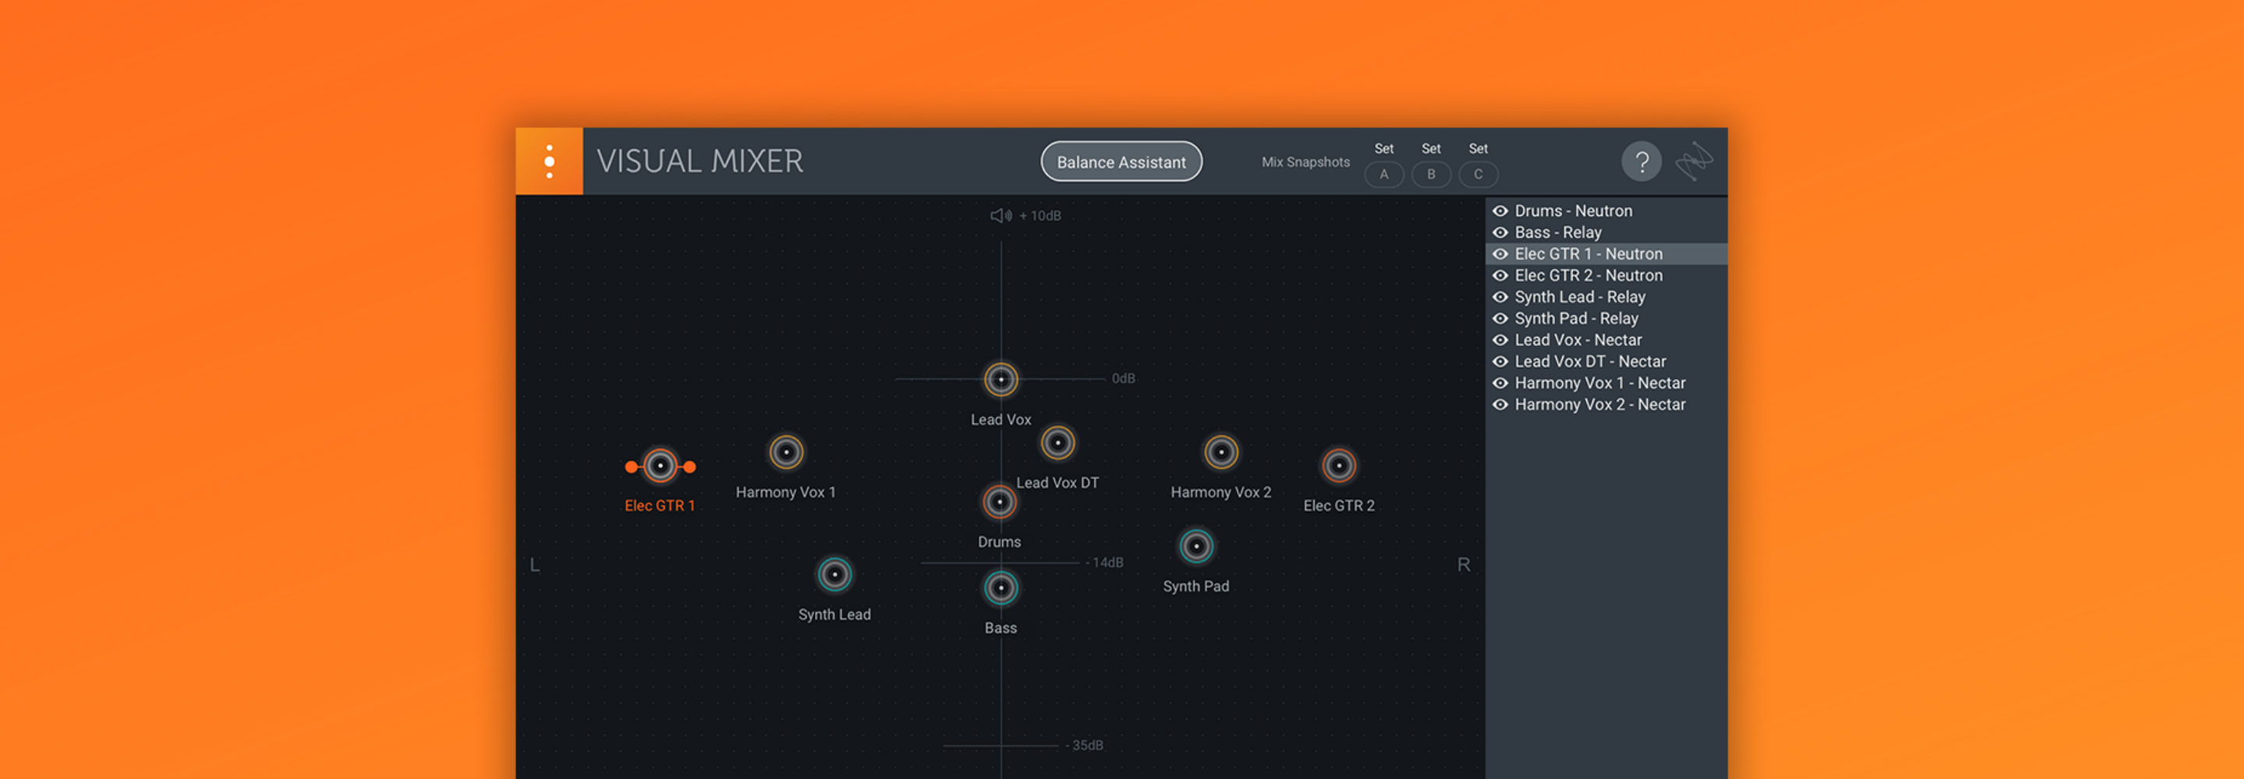Screen dimensions: 2244x779
Task: Recall mix snapshot A
Action: pyautogui.click(x=1383, y=174)
